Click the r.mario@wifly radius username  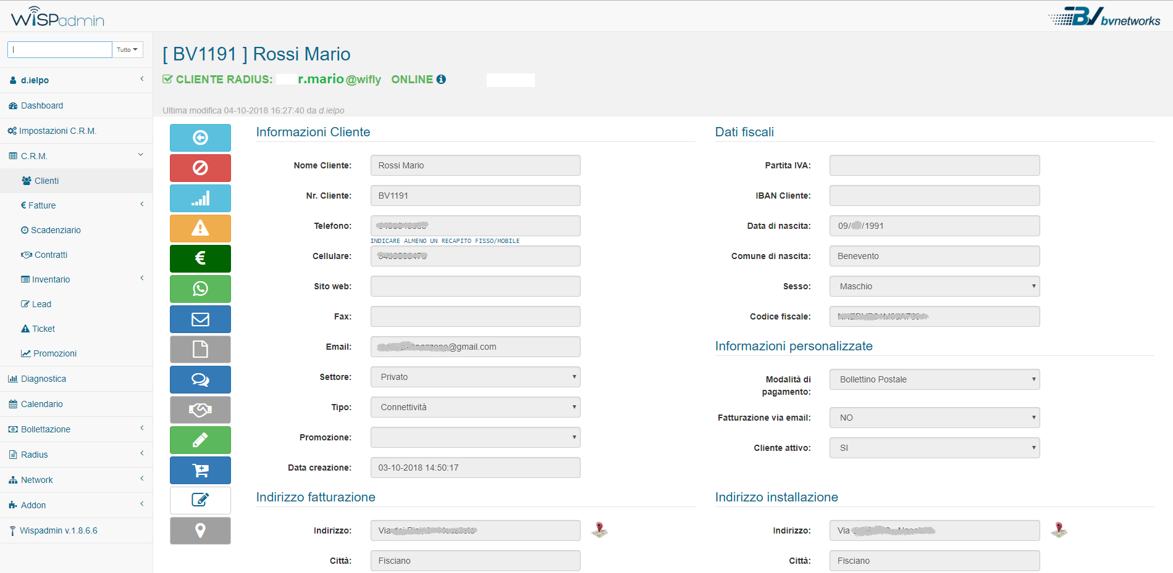(x=339, y=79)
